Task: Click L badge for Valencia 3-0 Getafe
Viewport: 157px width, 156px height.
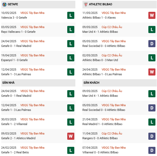Action: click(71, 15)
